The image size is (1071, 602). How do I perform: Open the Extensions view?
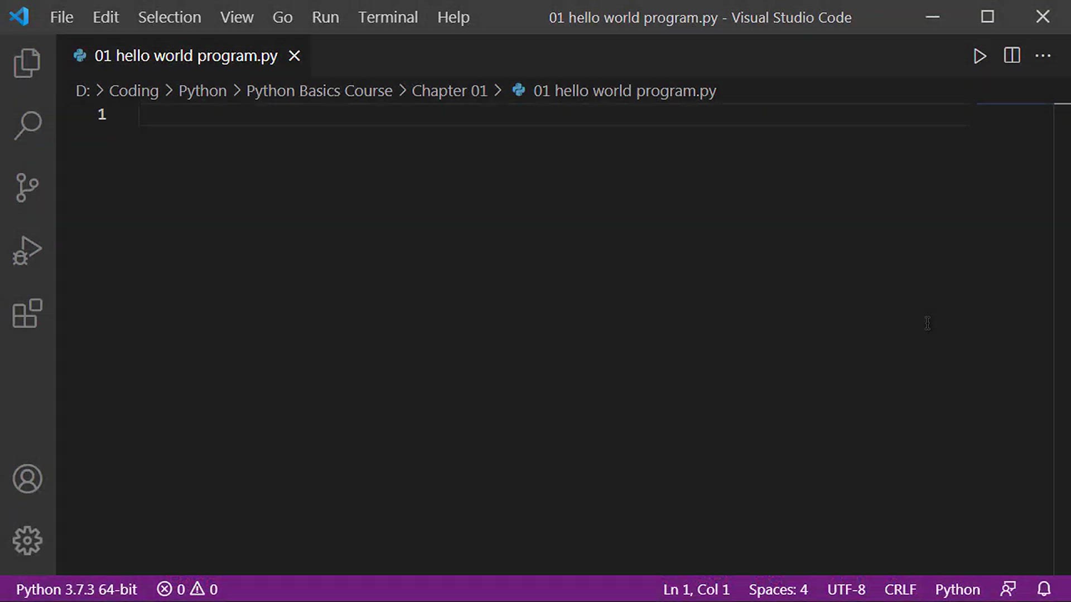(x=27, y=313)
